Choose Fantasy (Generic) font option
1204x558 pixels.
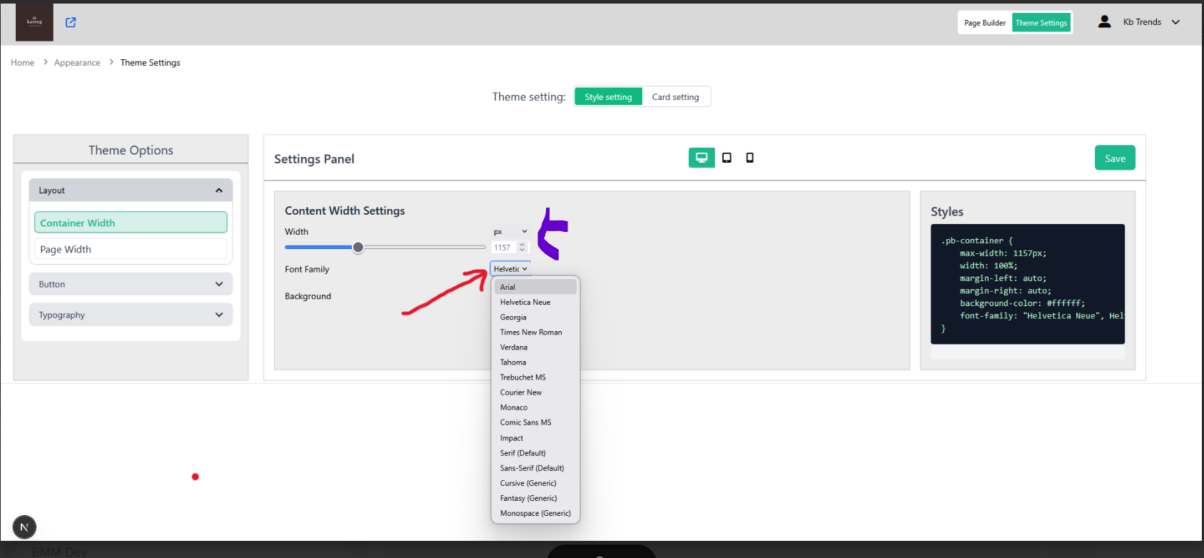pyautogui.click(x=535, y=498)
